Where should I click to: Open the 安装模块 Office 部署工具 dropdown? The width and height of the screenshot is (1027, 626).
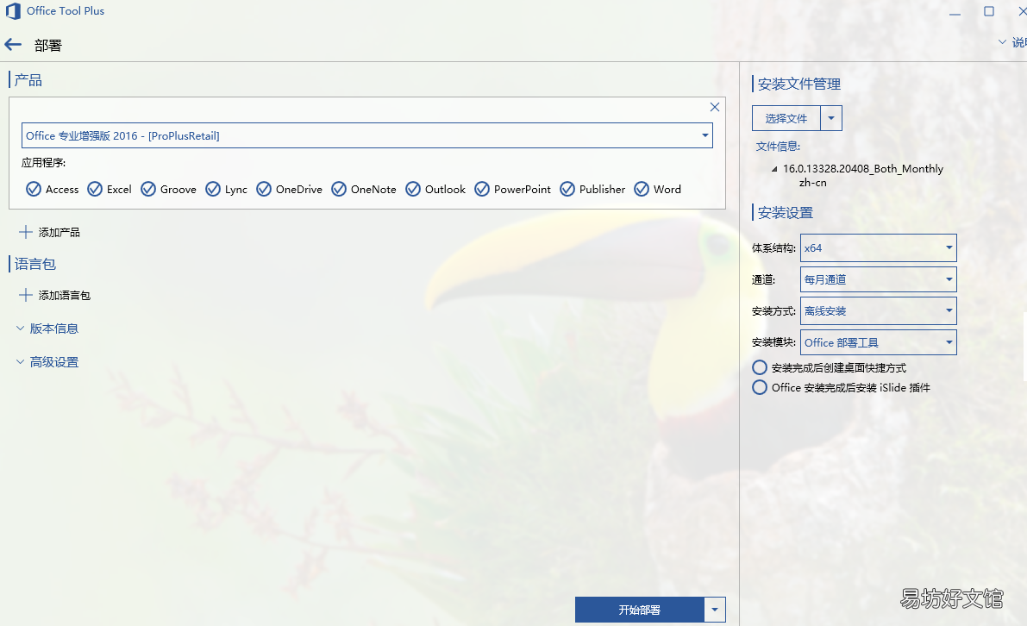[879, 342]
